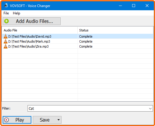
Task: Expand the Save button dropdown arrow
Action: (x=59, y=120)
